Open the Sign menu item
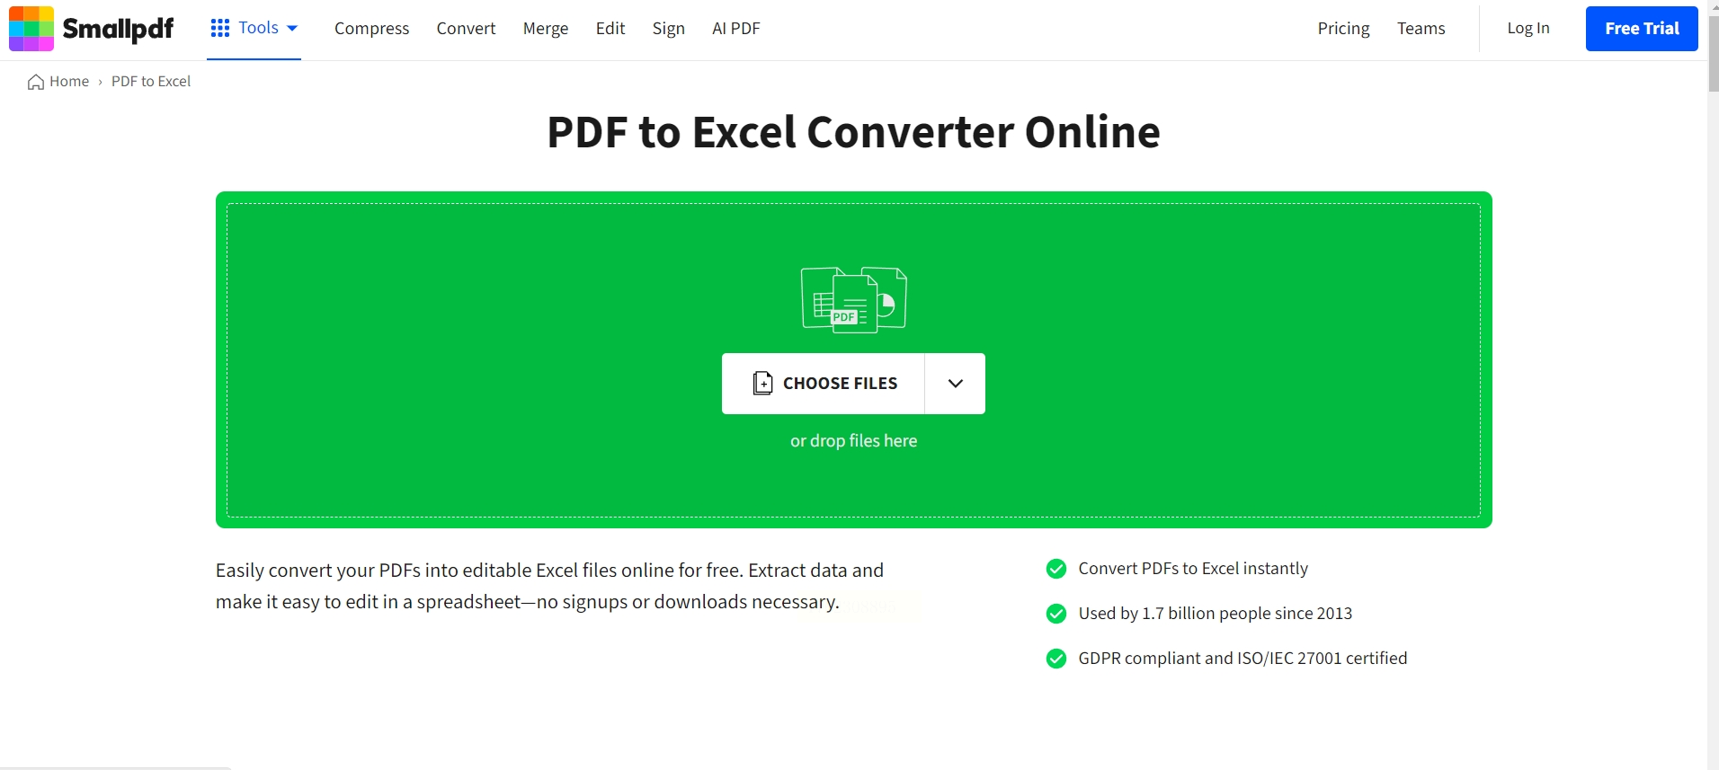This screenshot has height=770, width=1719. pos(669,29)
